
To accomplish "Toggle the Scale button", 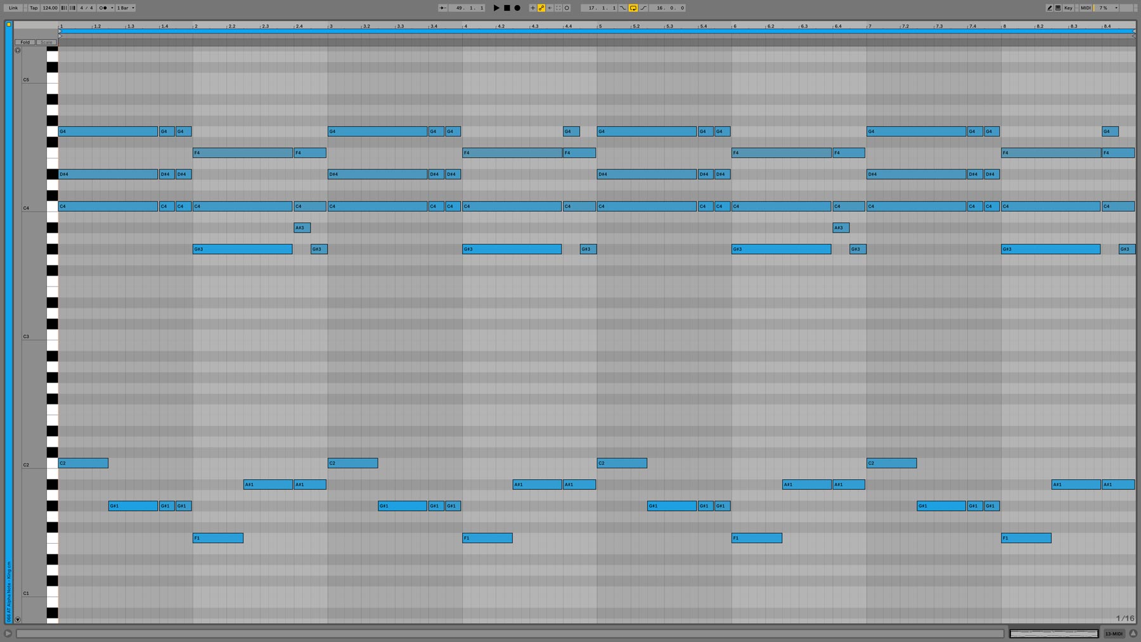I will pyautogui.click(x=46, y=42).
